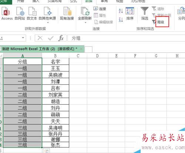Switch to the Data (数据) ribbon tab
Viewport: 185px width, 153px height.
click(89, 1)
